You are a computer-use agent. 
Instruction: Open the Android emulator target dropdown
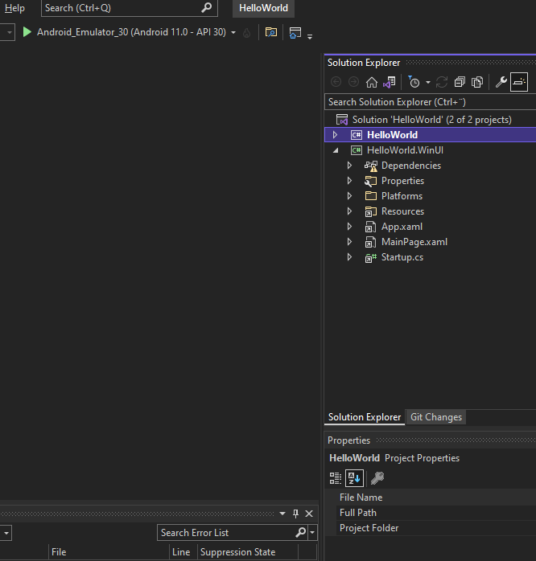point(233,33)
